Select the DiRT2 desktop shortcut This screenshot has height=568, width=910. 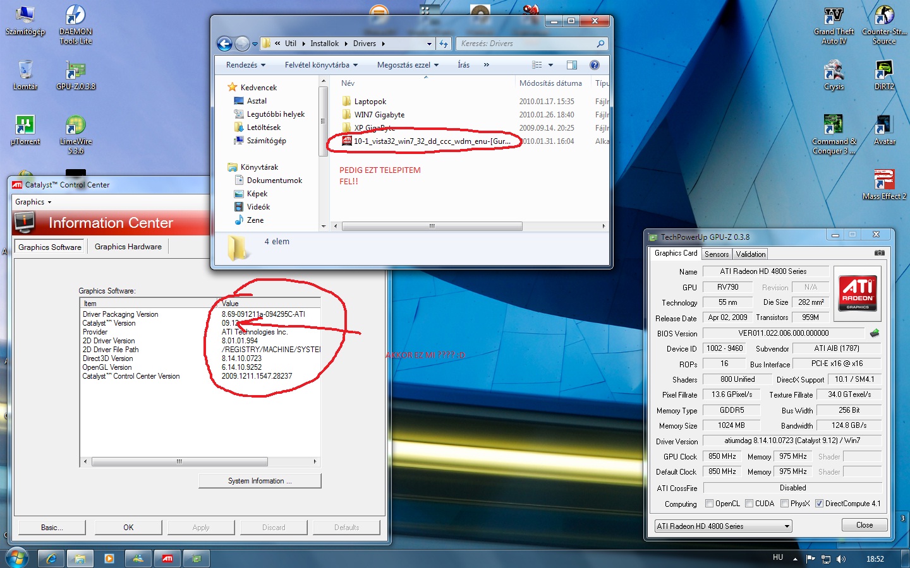(884, 75)
